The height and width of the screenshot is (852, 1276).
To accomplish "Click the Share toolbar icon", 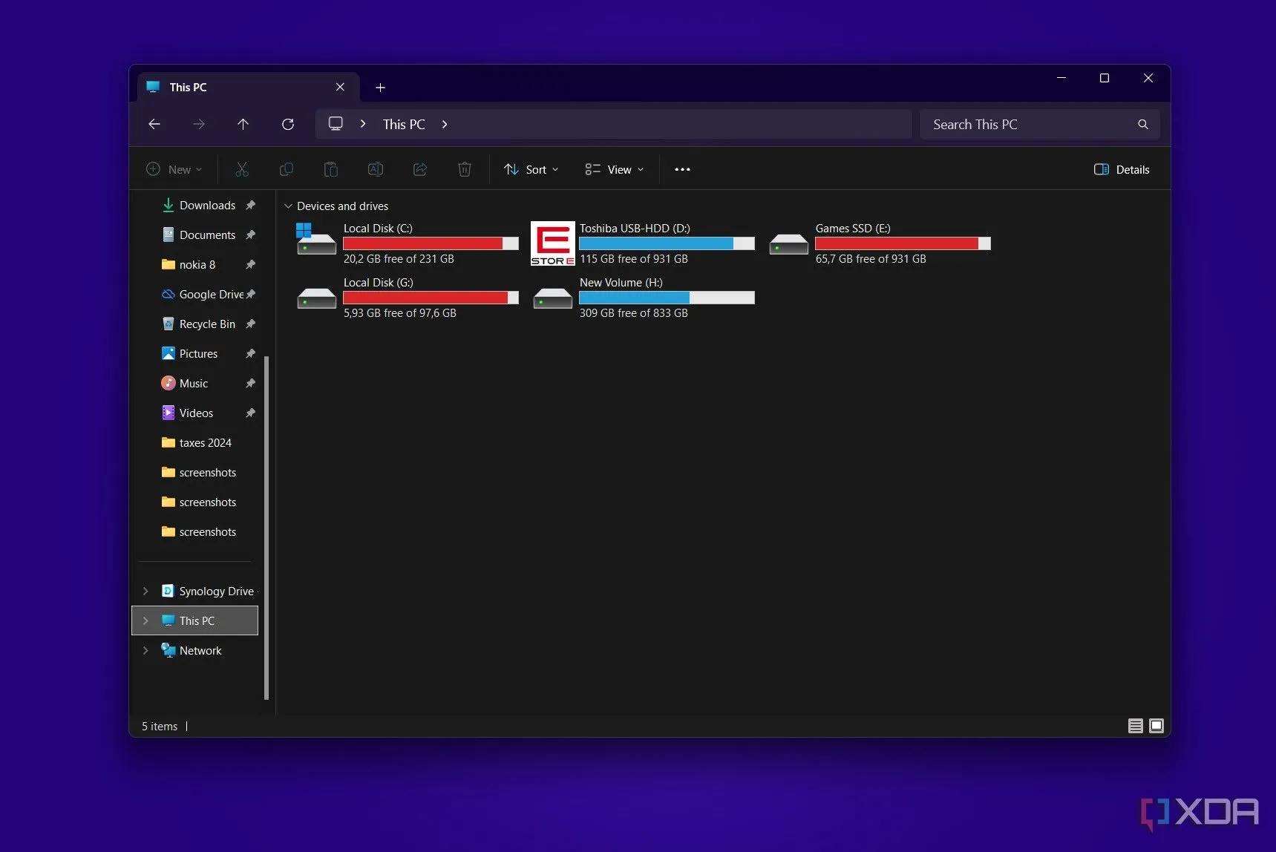I will tap(420, 169).
